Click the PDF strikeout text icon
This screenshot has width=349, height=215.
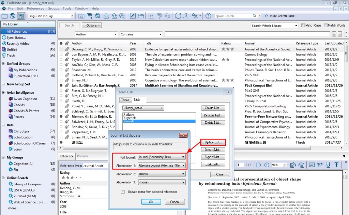(336, 165)
